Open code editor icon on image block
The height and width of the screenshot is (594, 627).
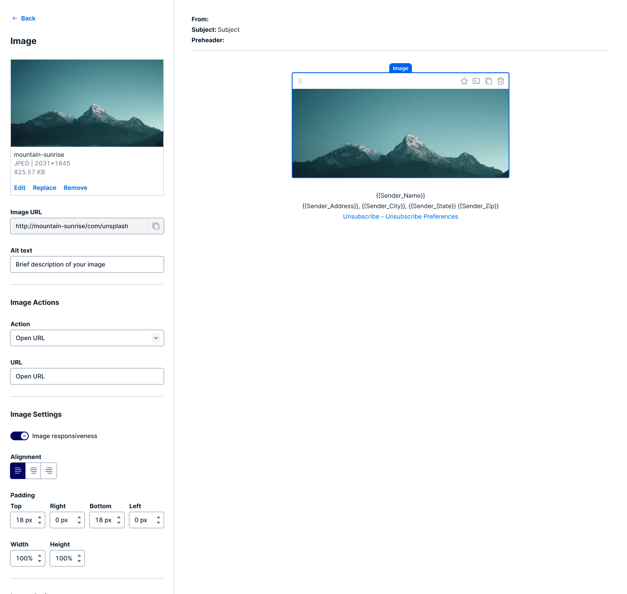coord(476,81)
